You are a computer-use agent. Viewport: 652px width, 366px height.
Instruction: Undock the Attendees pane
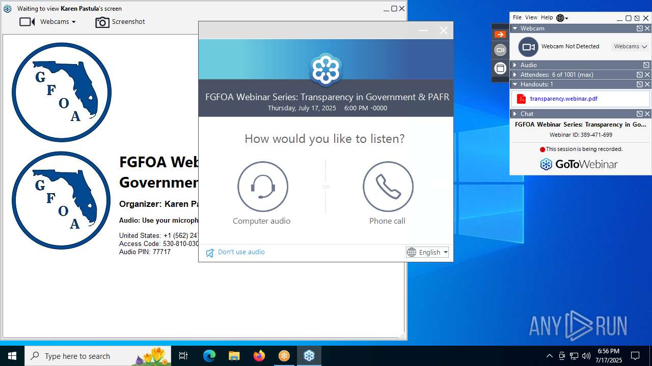640,75
